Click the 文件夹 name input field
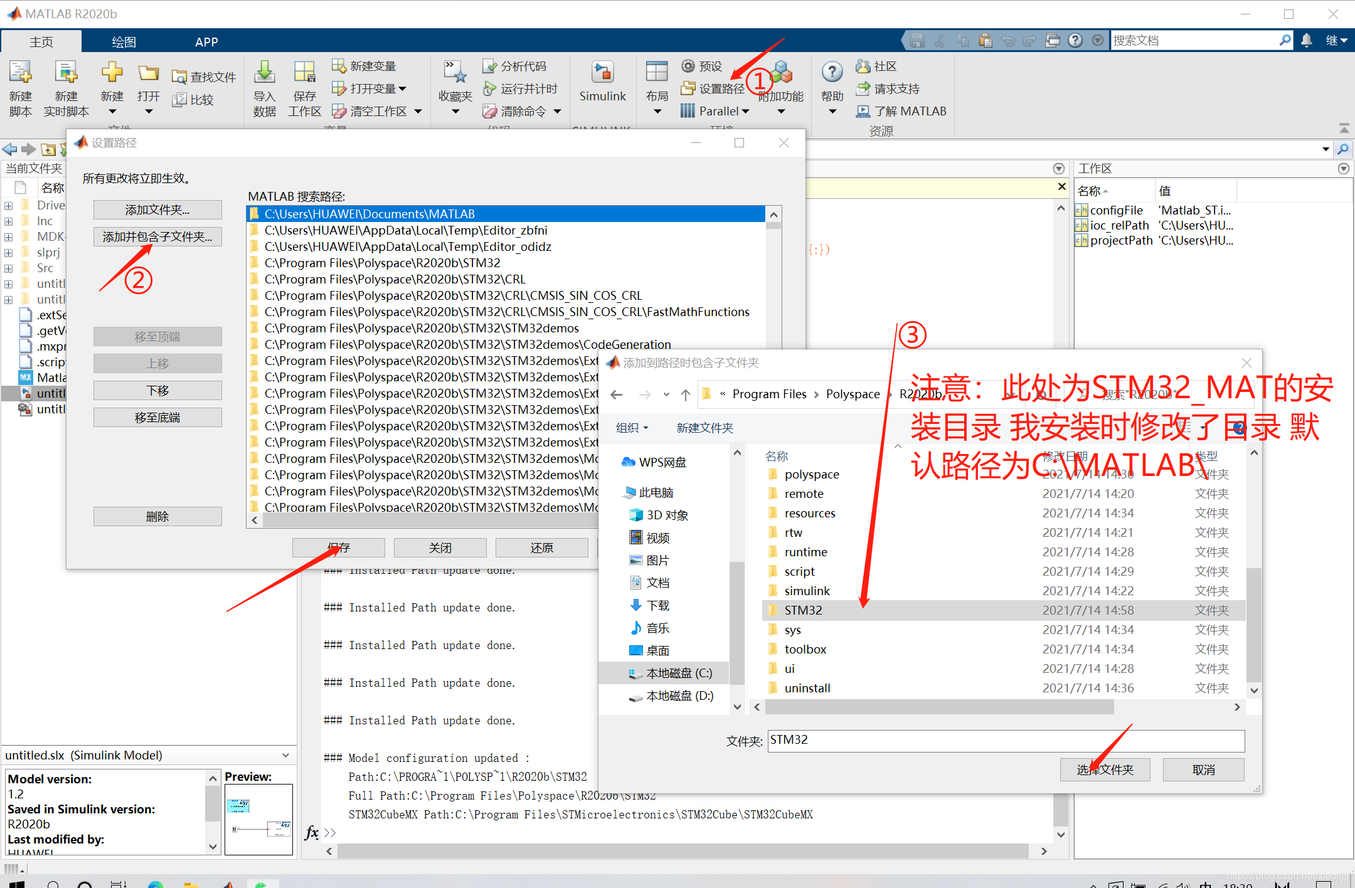This screenshot has height=888, width=1355. tap(1006, 740)
